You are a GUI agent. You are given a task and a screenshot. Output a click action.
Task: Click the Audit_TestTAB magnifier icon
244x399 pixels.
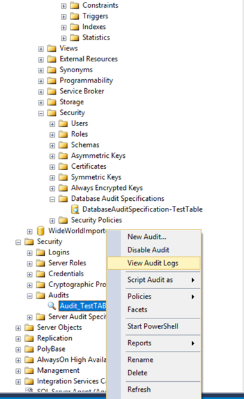[52, 306]
